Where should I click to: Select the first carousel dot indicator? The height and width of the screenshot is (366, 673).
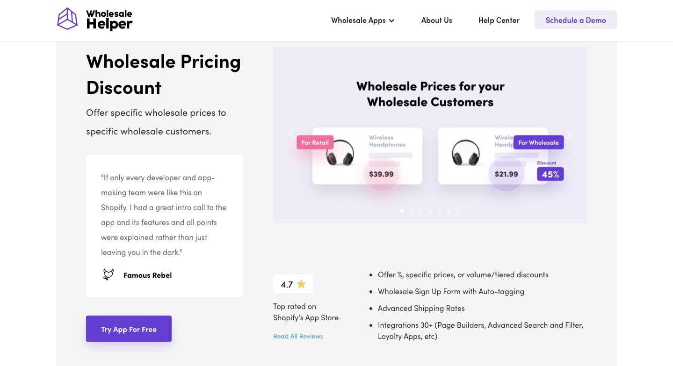pos(402,211)
